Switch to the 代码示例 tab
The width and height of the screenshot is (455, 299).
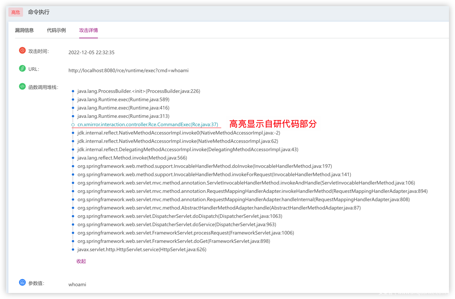56,30
